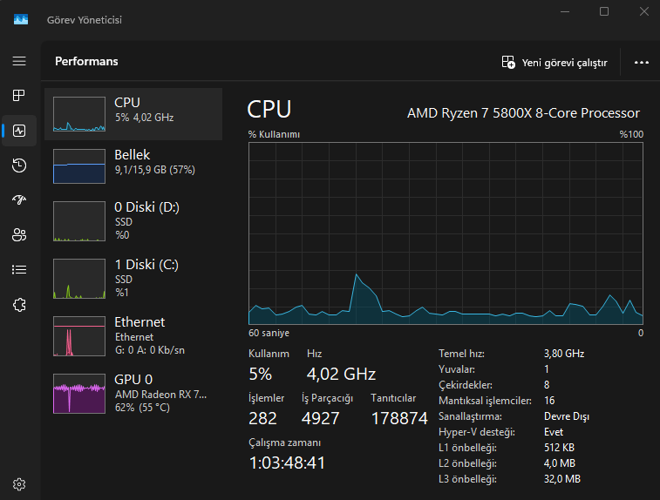Open the Services puzzle-piece sidebar icon

[19, 304]
